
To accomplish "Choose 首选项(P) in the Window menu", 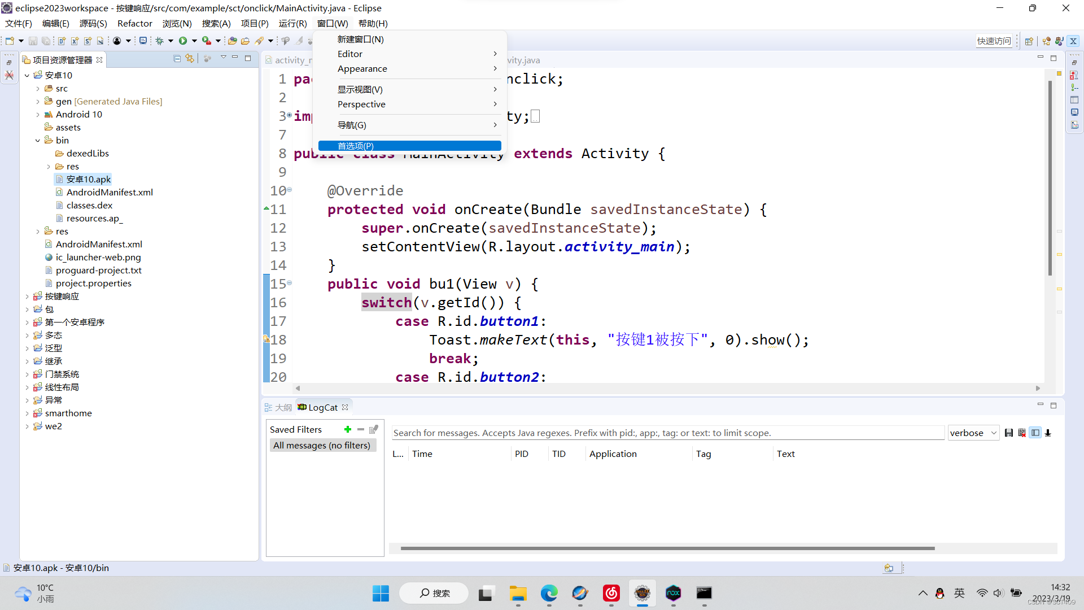I will point(409,146).
